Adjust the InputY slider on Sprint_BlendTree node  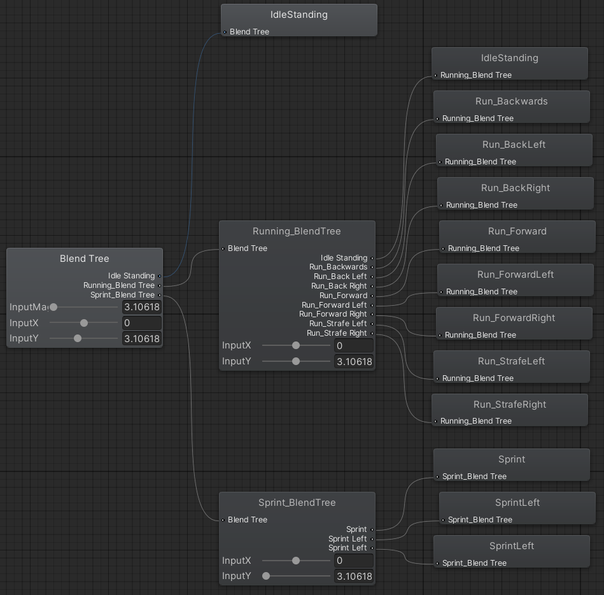[265, 576]
